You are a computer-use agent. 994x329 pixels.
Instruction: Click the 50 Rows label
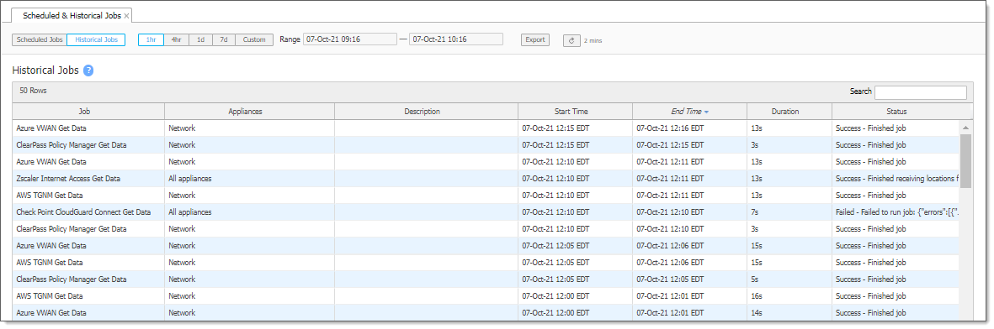coord(33,91)
